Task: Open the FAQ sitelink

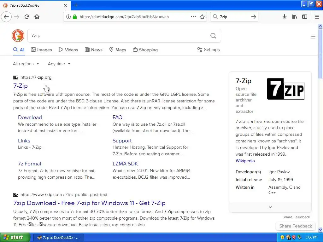Action: [117, 117]
